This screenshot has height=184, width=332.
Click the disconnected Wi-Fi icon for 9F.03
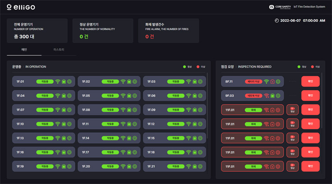[x=266, y=96]
